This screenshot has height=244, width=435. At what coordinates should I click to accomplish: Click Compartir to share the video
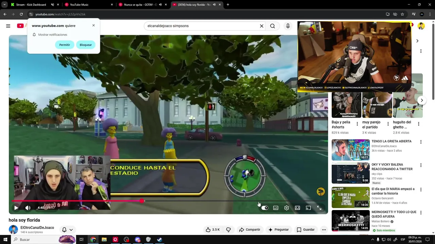(x=249, y=229)
